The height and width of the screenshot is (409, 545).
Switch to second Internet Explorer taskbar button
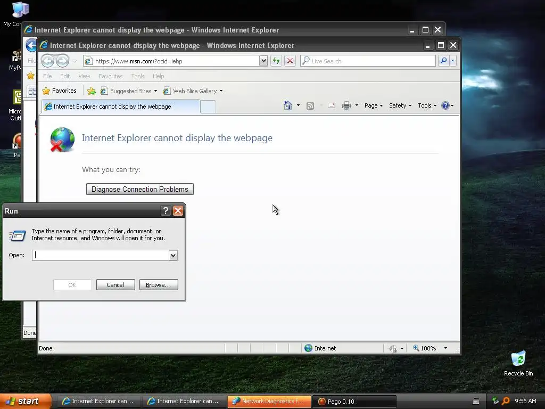click(x=184, y=402)
